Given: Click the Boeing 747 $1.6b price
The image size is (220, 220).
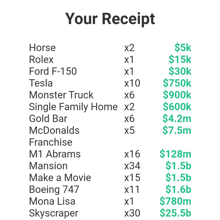Looking at the screenshot, I should click(178, 189).
